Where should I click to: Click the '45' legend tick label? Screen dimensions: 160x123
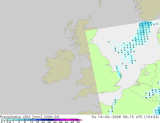(x=72, y=122)
